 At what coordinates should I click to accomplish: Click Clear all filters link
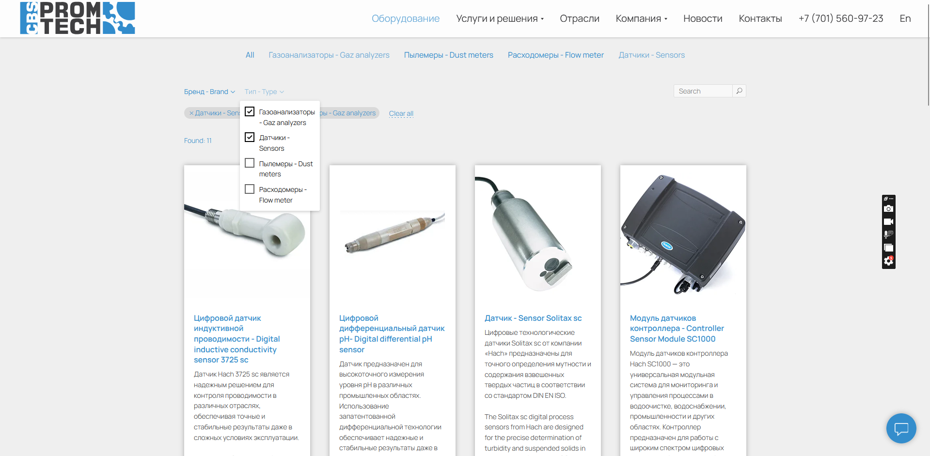401,113
